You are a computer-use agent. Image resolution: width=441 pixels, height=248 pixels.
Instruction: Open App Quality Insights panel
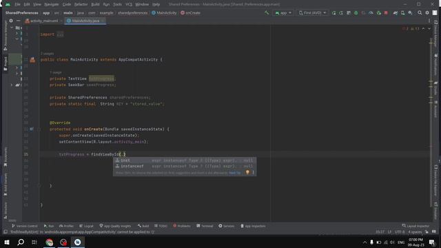(115, 226)
